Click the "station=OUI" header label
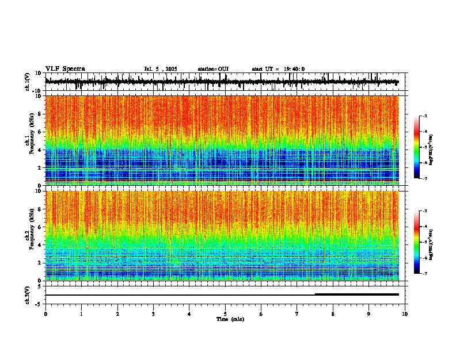Image resolution: width=456 pixels, height=352 pixels. click(213, 69)
